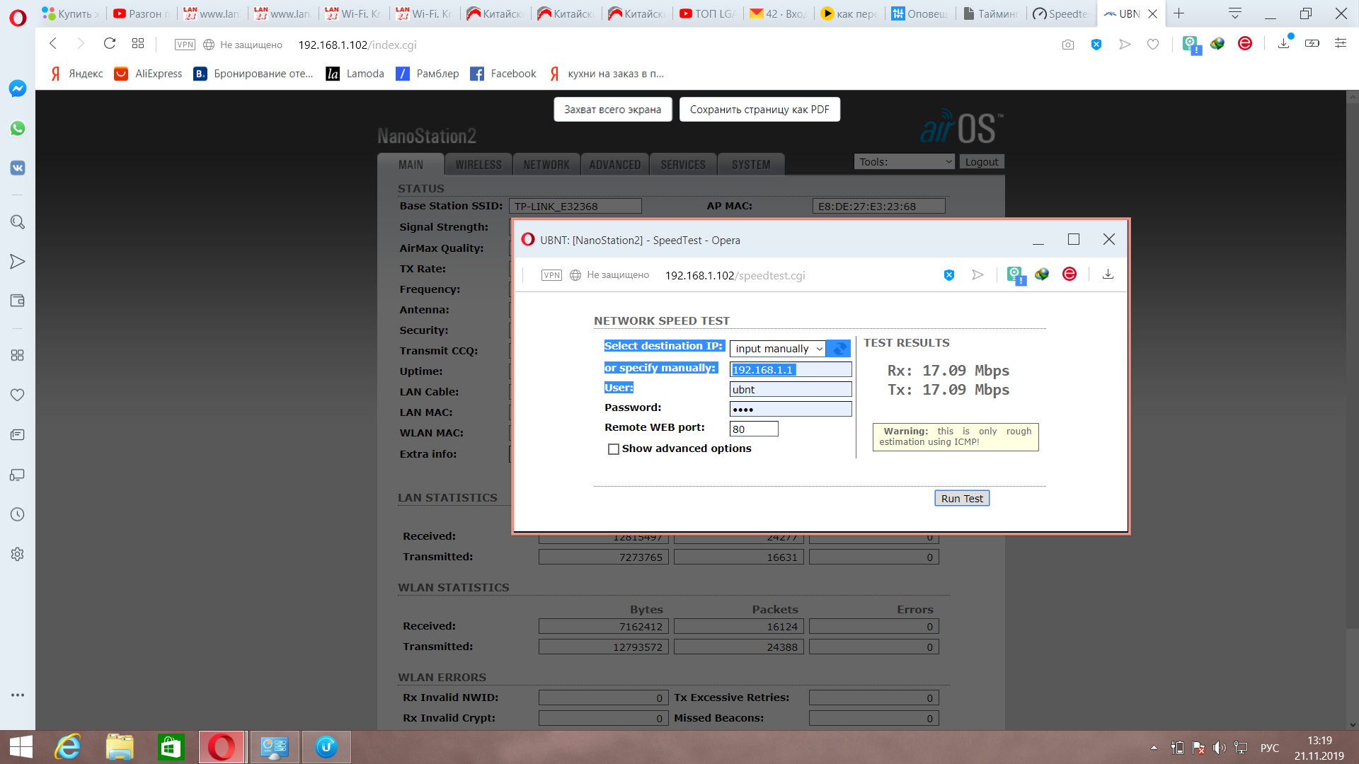
Task: Switch to SERVICES tab
Action: (683, 164)
